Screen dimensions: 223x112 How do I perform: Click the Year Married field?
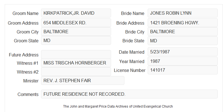183,61
